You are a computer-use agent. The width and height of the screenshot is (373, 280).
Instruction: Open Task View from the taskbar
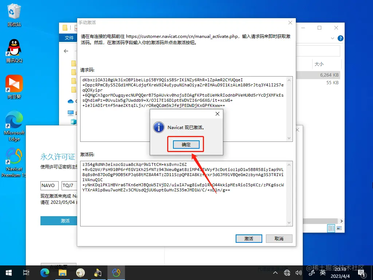[x=26, y=273]
